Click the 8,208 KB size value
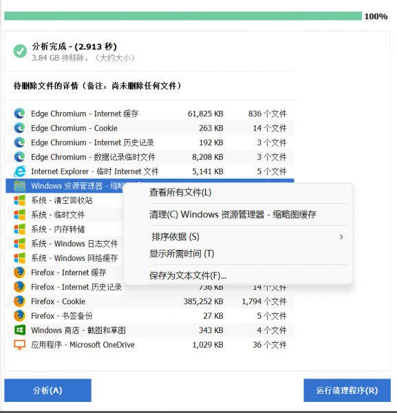Viewport: 397px width, 413px height. (x=208, y=157)
